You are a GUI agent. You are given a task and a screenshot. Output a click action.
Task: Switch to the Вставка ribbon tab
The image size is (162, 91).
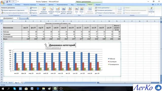click(18, 5)
